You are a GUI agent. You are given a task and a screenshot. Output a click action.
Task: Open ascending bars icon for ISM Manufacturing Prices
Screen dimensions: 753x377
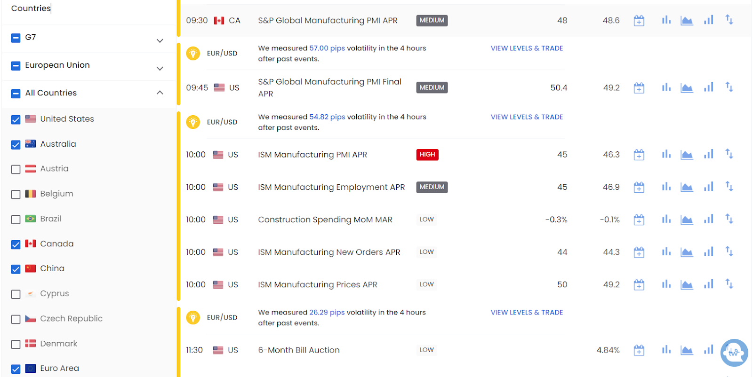point(708,284)
